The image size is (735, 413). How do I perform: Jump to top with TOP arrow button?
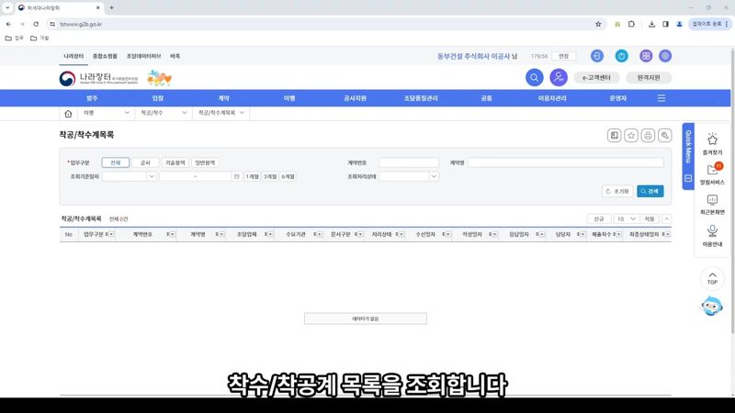click(x=712, y=278)
